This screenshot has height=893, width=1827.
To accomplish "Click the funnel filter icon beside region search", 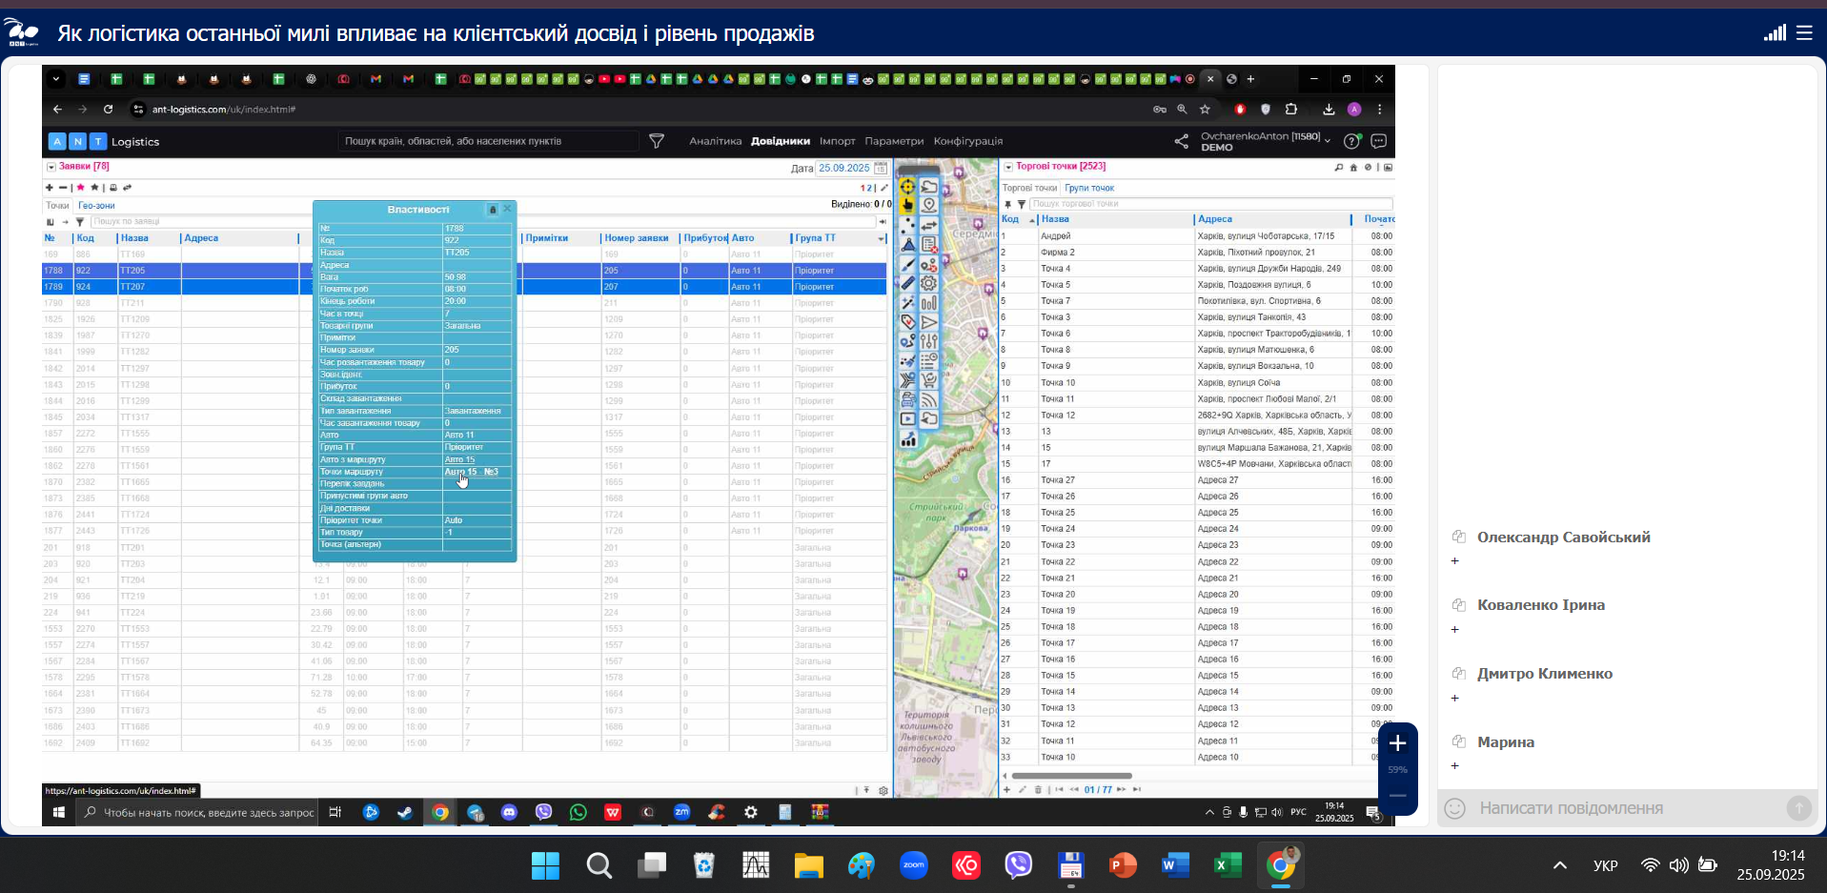I will [x=657, y=141].
